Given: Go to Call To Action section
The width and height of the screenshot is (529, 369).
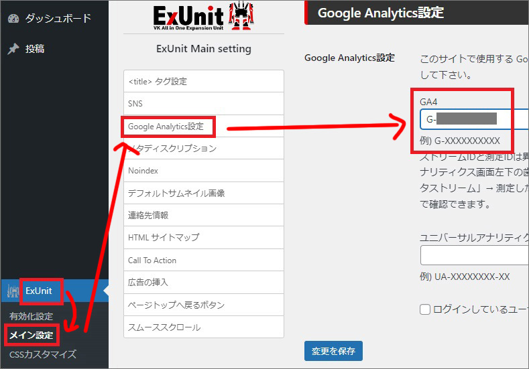Looking at the screenshot, I should point(204,260).
